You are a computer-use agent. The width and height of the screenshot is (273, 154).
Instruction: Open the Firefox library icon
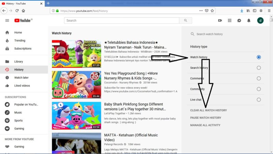[x=248, y=11]
